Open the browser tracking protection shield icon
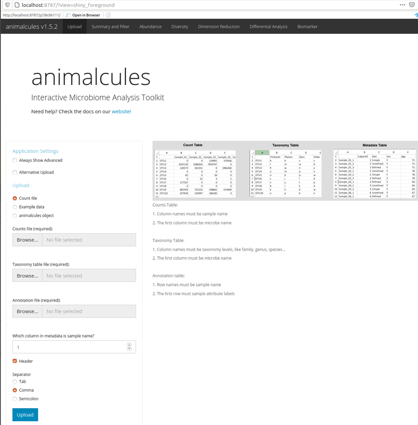Image resolution: width=418 pixels, height=425 pixels. click(x=7, y=5)
